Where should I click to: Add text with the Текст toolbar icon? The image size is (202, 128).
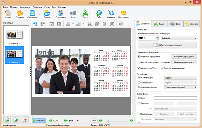pyautogui.click(x=85, y=14)
